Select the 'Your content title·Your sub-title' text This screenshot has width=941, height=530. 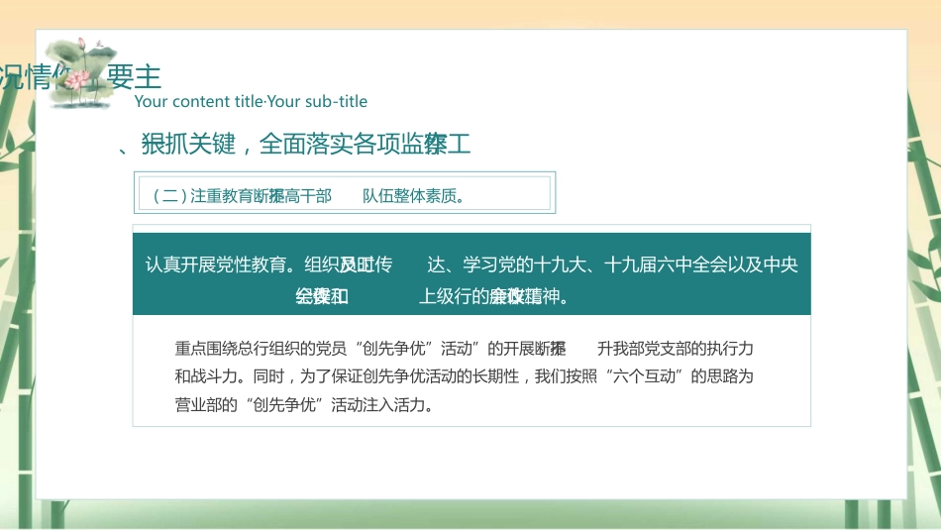pos(251,101)
